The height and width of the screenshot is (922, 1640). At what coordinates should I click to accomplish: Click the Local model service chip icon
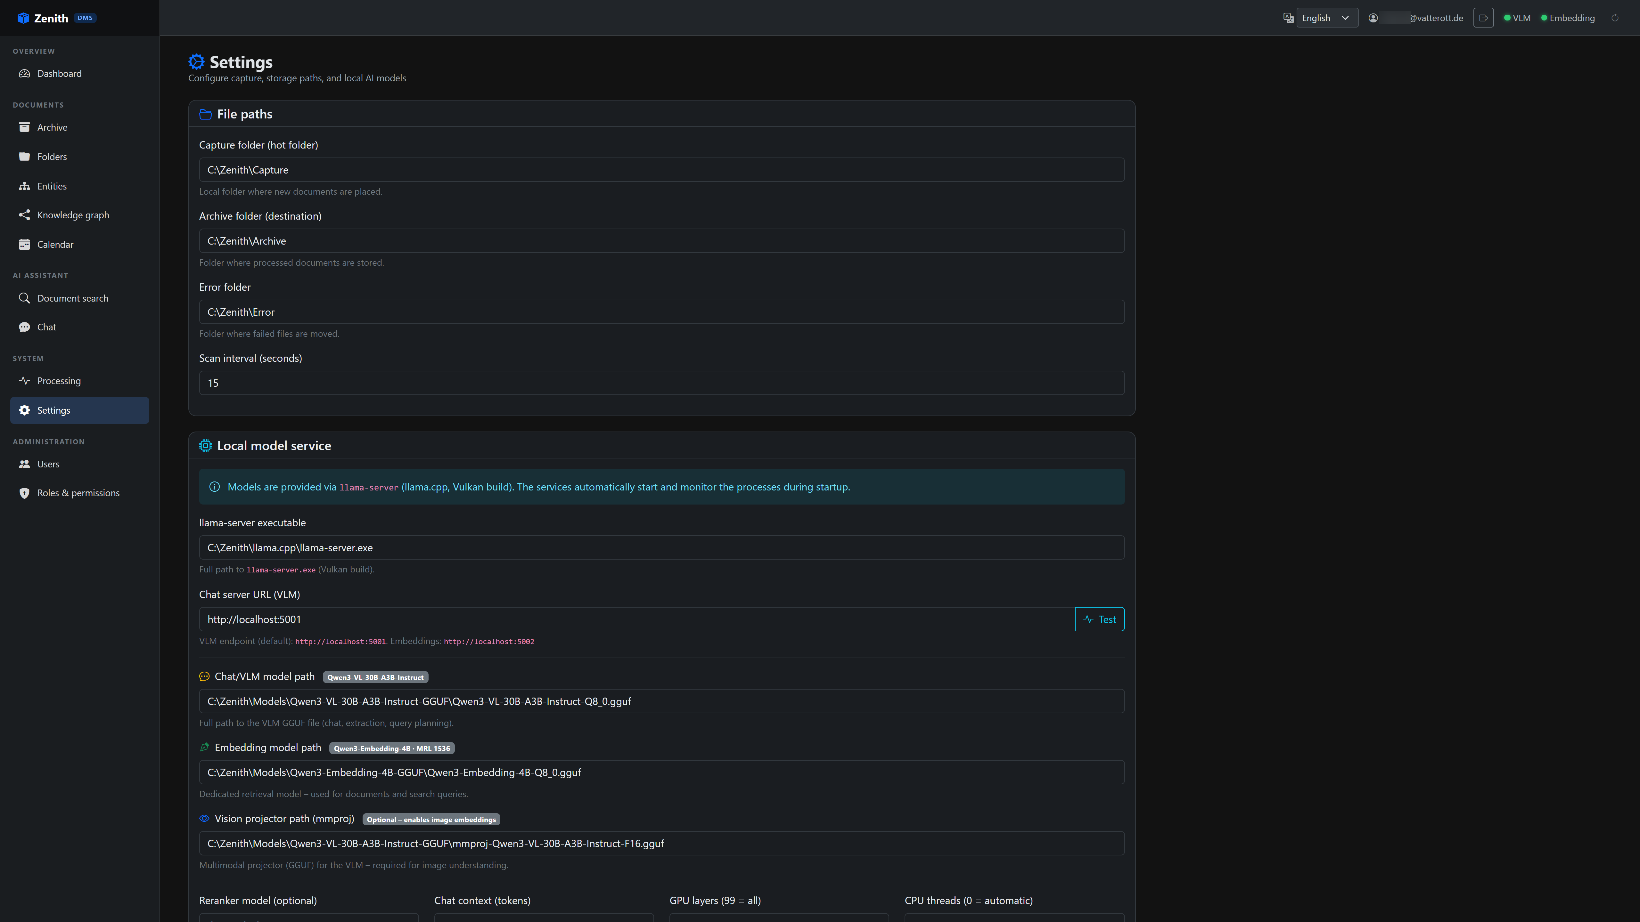click(205, 446)
